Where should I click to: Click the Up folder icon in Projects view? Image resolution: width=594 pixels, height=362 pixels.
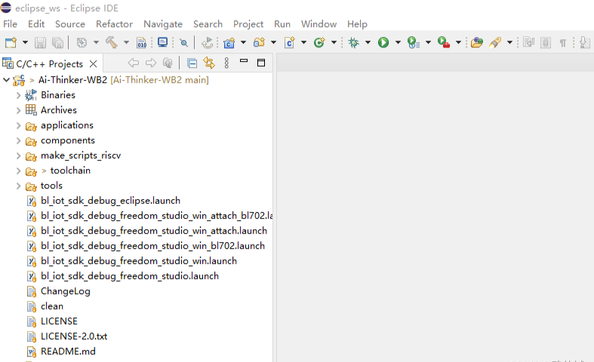click(x=168, y=63)
